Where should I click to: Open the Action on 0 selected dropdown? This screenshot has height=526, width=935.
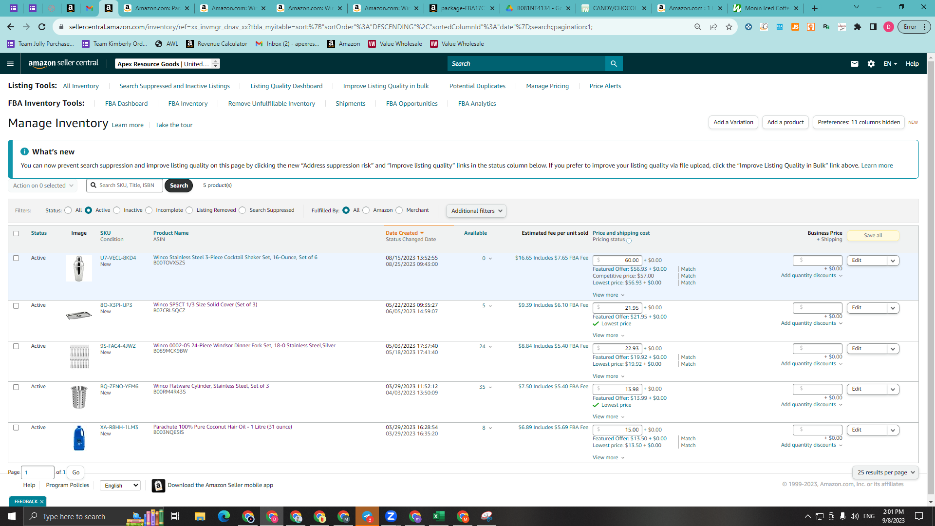[43, 186]
